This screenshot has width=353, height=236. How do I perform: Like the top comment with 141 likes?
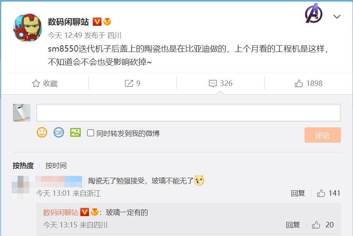click(x=328, y=193)
